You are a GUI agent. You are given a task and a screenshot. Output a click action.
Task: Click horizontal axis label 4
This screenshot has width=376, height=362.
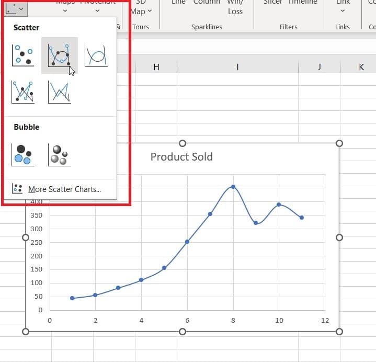pos(141,321)
